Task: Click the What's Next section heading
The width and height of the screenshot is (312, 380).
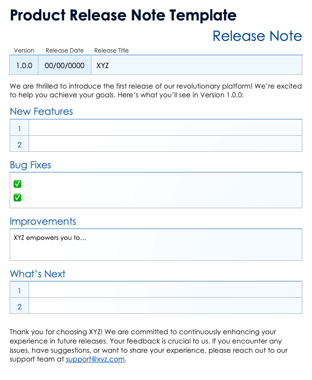Action: pos(37,274)
